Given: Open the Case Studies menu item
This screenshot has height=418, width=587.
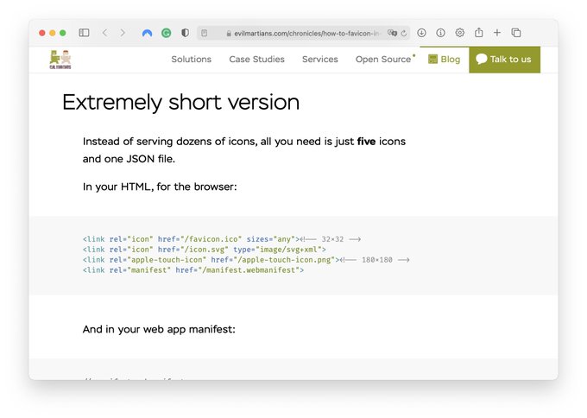Looking at the screenshot, I should [x=257, y=60].
